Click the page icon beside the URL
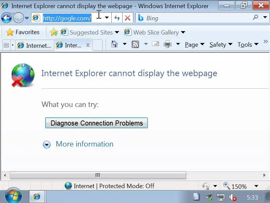Image resolution: width=270 pixels, height=203 pixels. point(36,18)
